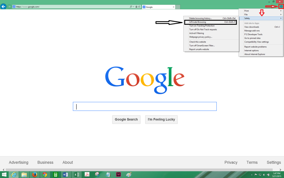The image size is (284, 178).
Task: Open Adobe InDesign from the taskbar
Action: tap(118, 175)
